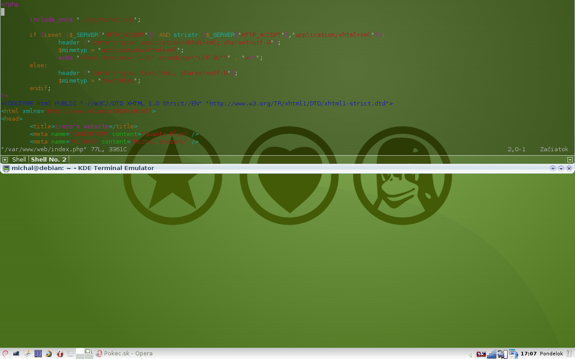Launch Opera from the panel quick launcher
Viewport: 575px width, 359px height.
(x=60, y=354)
